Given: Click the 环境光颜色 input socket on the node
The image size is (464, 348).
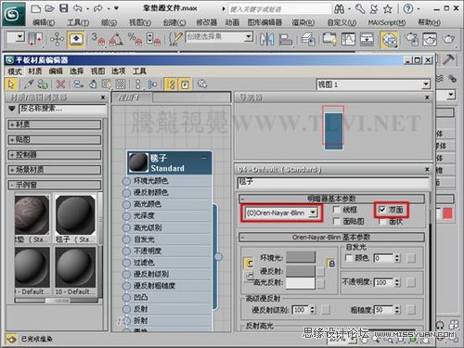Looking at the screenshot, I should click(126, 181).
